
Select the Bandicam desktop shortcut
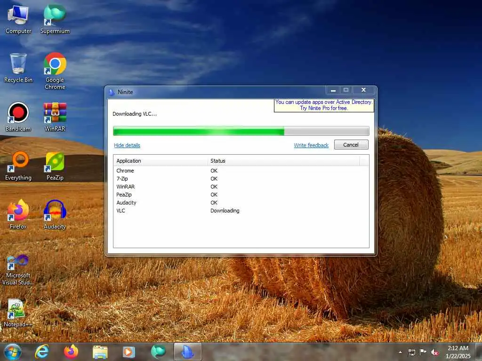18,117
